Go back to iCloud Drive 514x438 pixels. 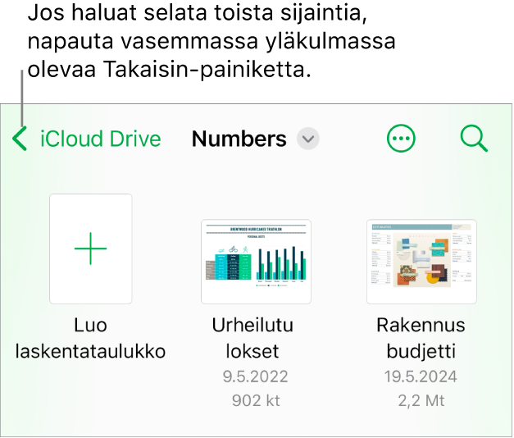click(x=100, y=139)
